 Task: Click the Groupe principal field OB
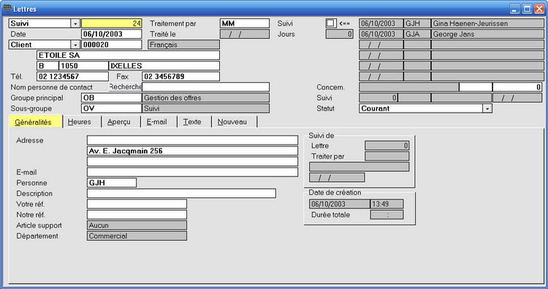(112, 97)
